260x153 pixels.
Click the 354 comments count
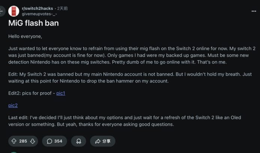58,141
